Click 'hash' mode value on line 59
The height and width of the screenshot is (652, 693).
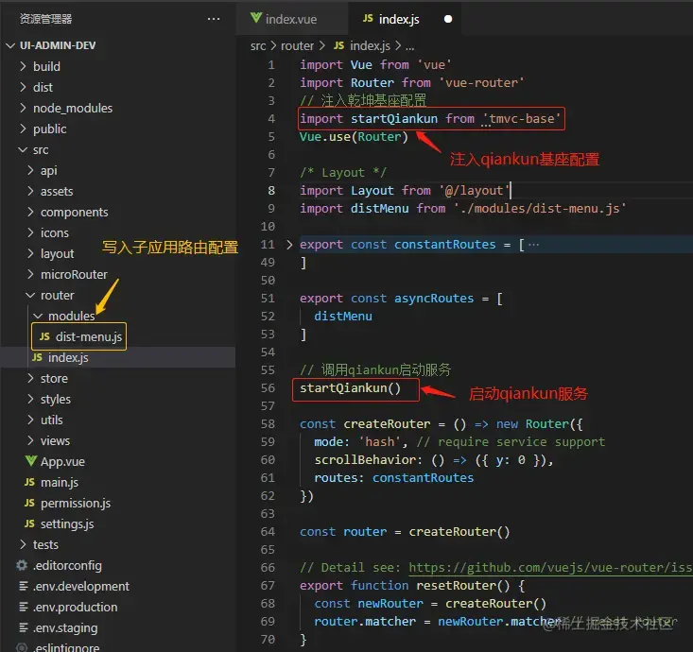point(380,441)
